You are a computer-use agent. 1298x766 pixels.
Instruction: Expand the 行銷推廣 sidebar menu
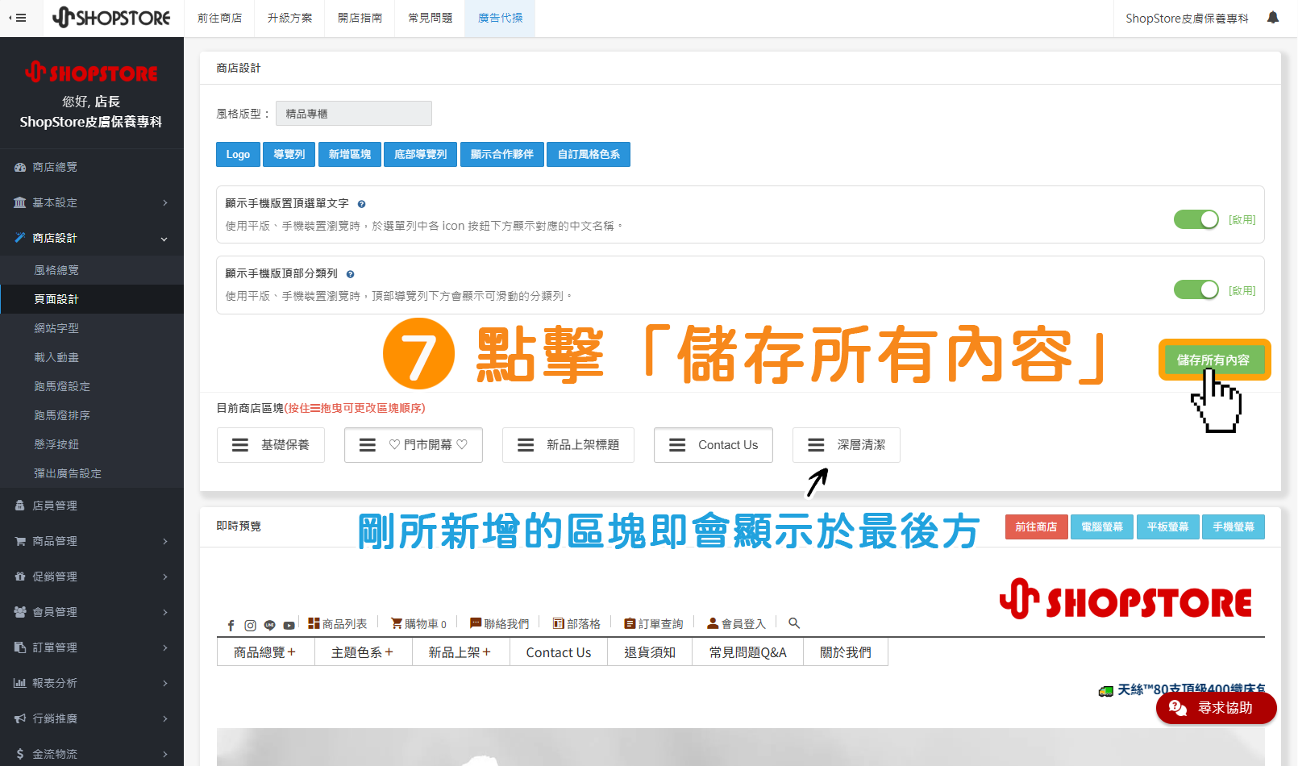coord(92,718)
